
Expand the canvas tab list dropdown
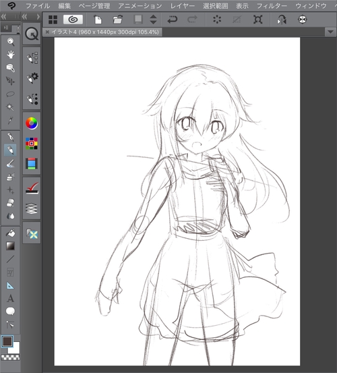coord(330,32)
